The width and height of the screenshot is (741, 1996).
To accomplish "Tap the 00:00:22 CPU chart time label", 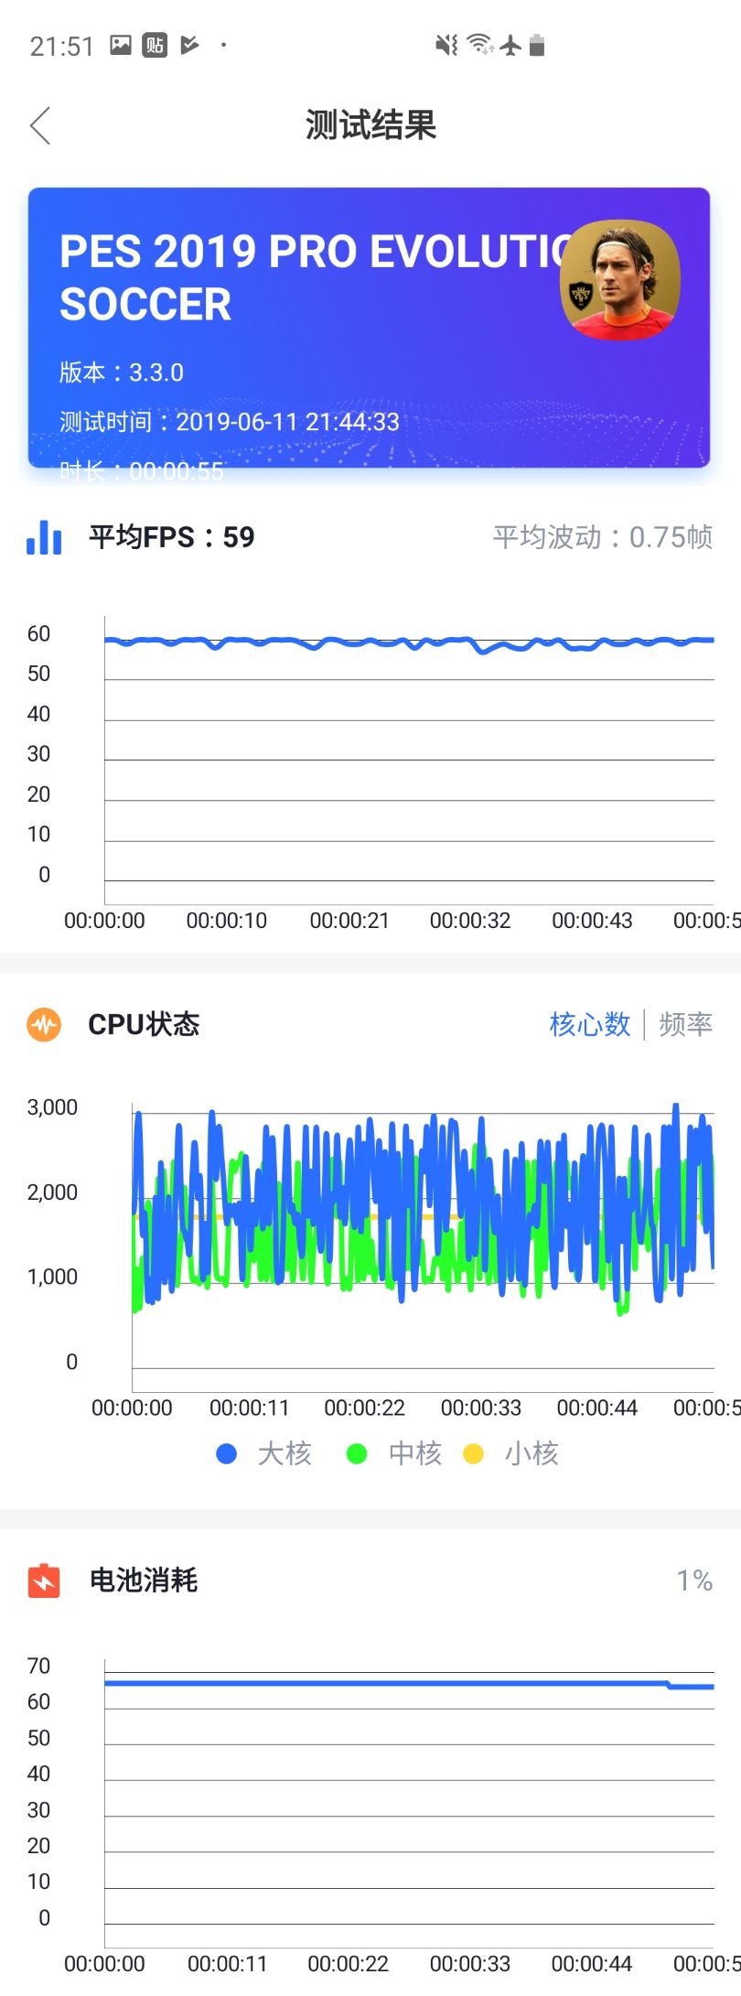I will tap(364, 1408).
